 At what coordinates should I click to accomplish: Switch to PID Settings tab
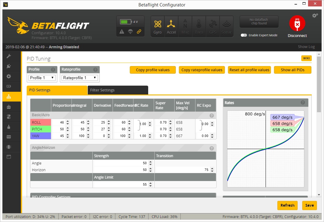point(57,90)
